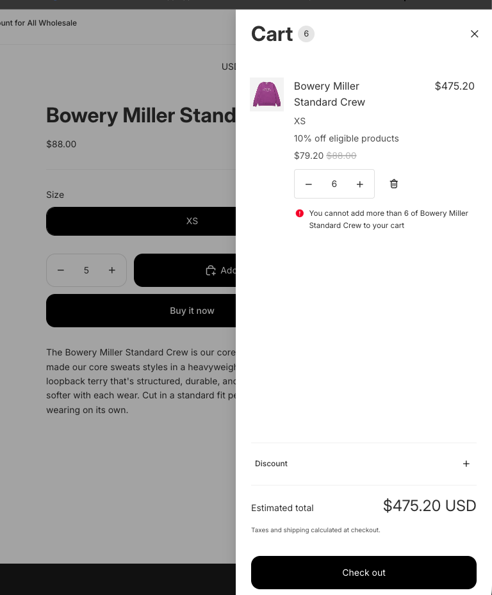Decrease product quantity from 5 with minus
Viewport: 492px width, 595px height.
coord(61,270)
